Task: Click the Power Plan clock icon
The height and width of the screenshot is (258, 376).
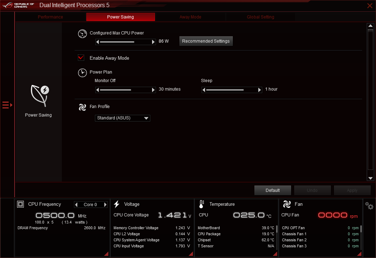Action: point(82,72)
